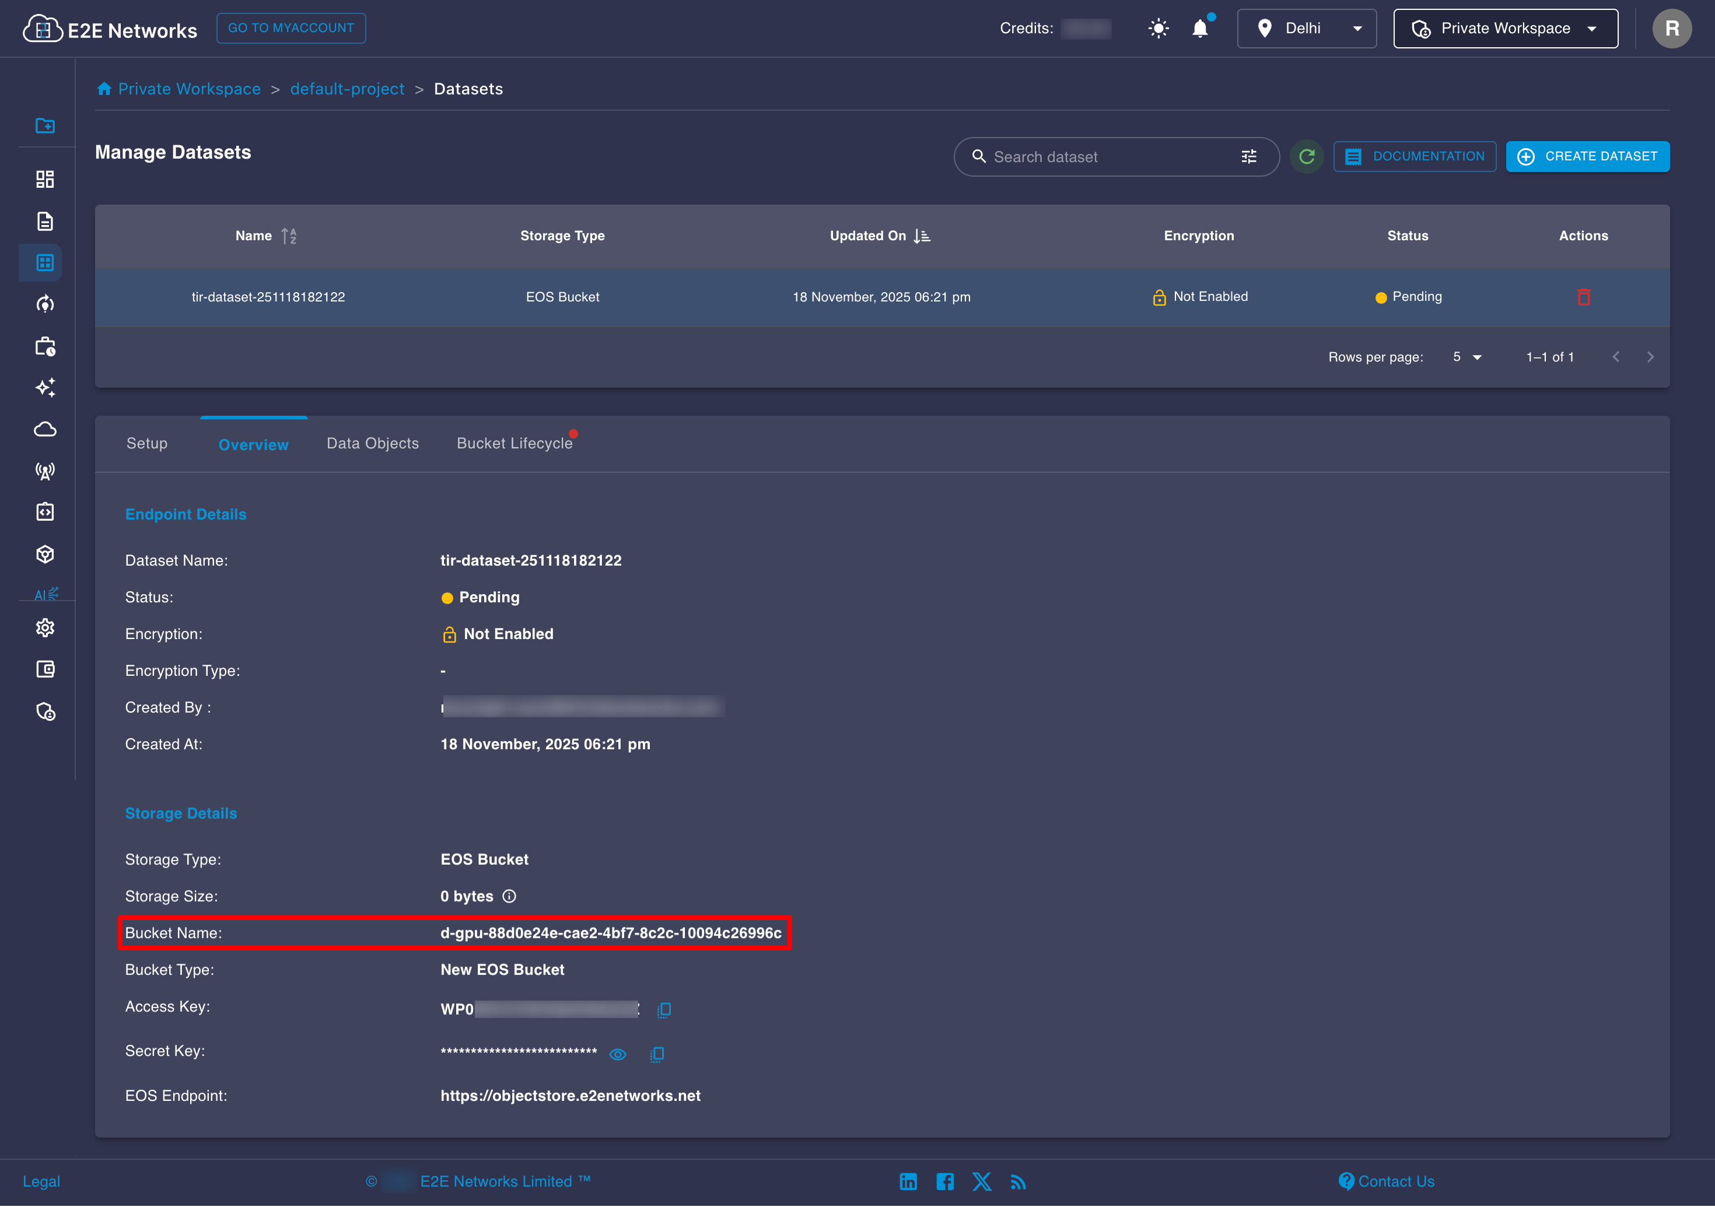Open default-project breadcrumb link

pos(346,89)
